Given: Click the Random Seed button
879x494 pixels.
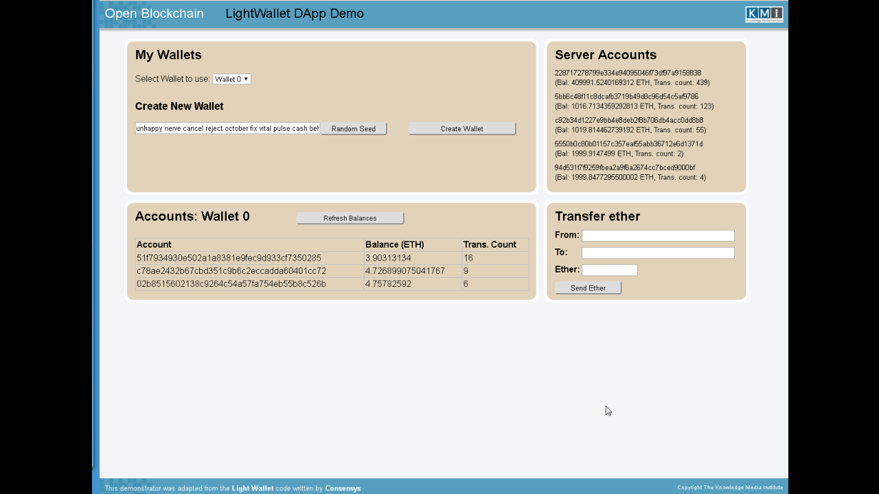Looking at the screenshot, I should pos(353,128).
